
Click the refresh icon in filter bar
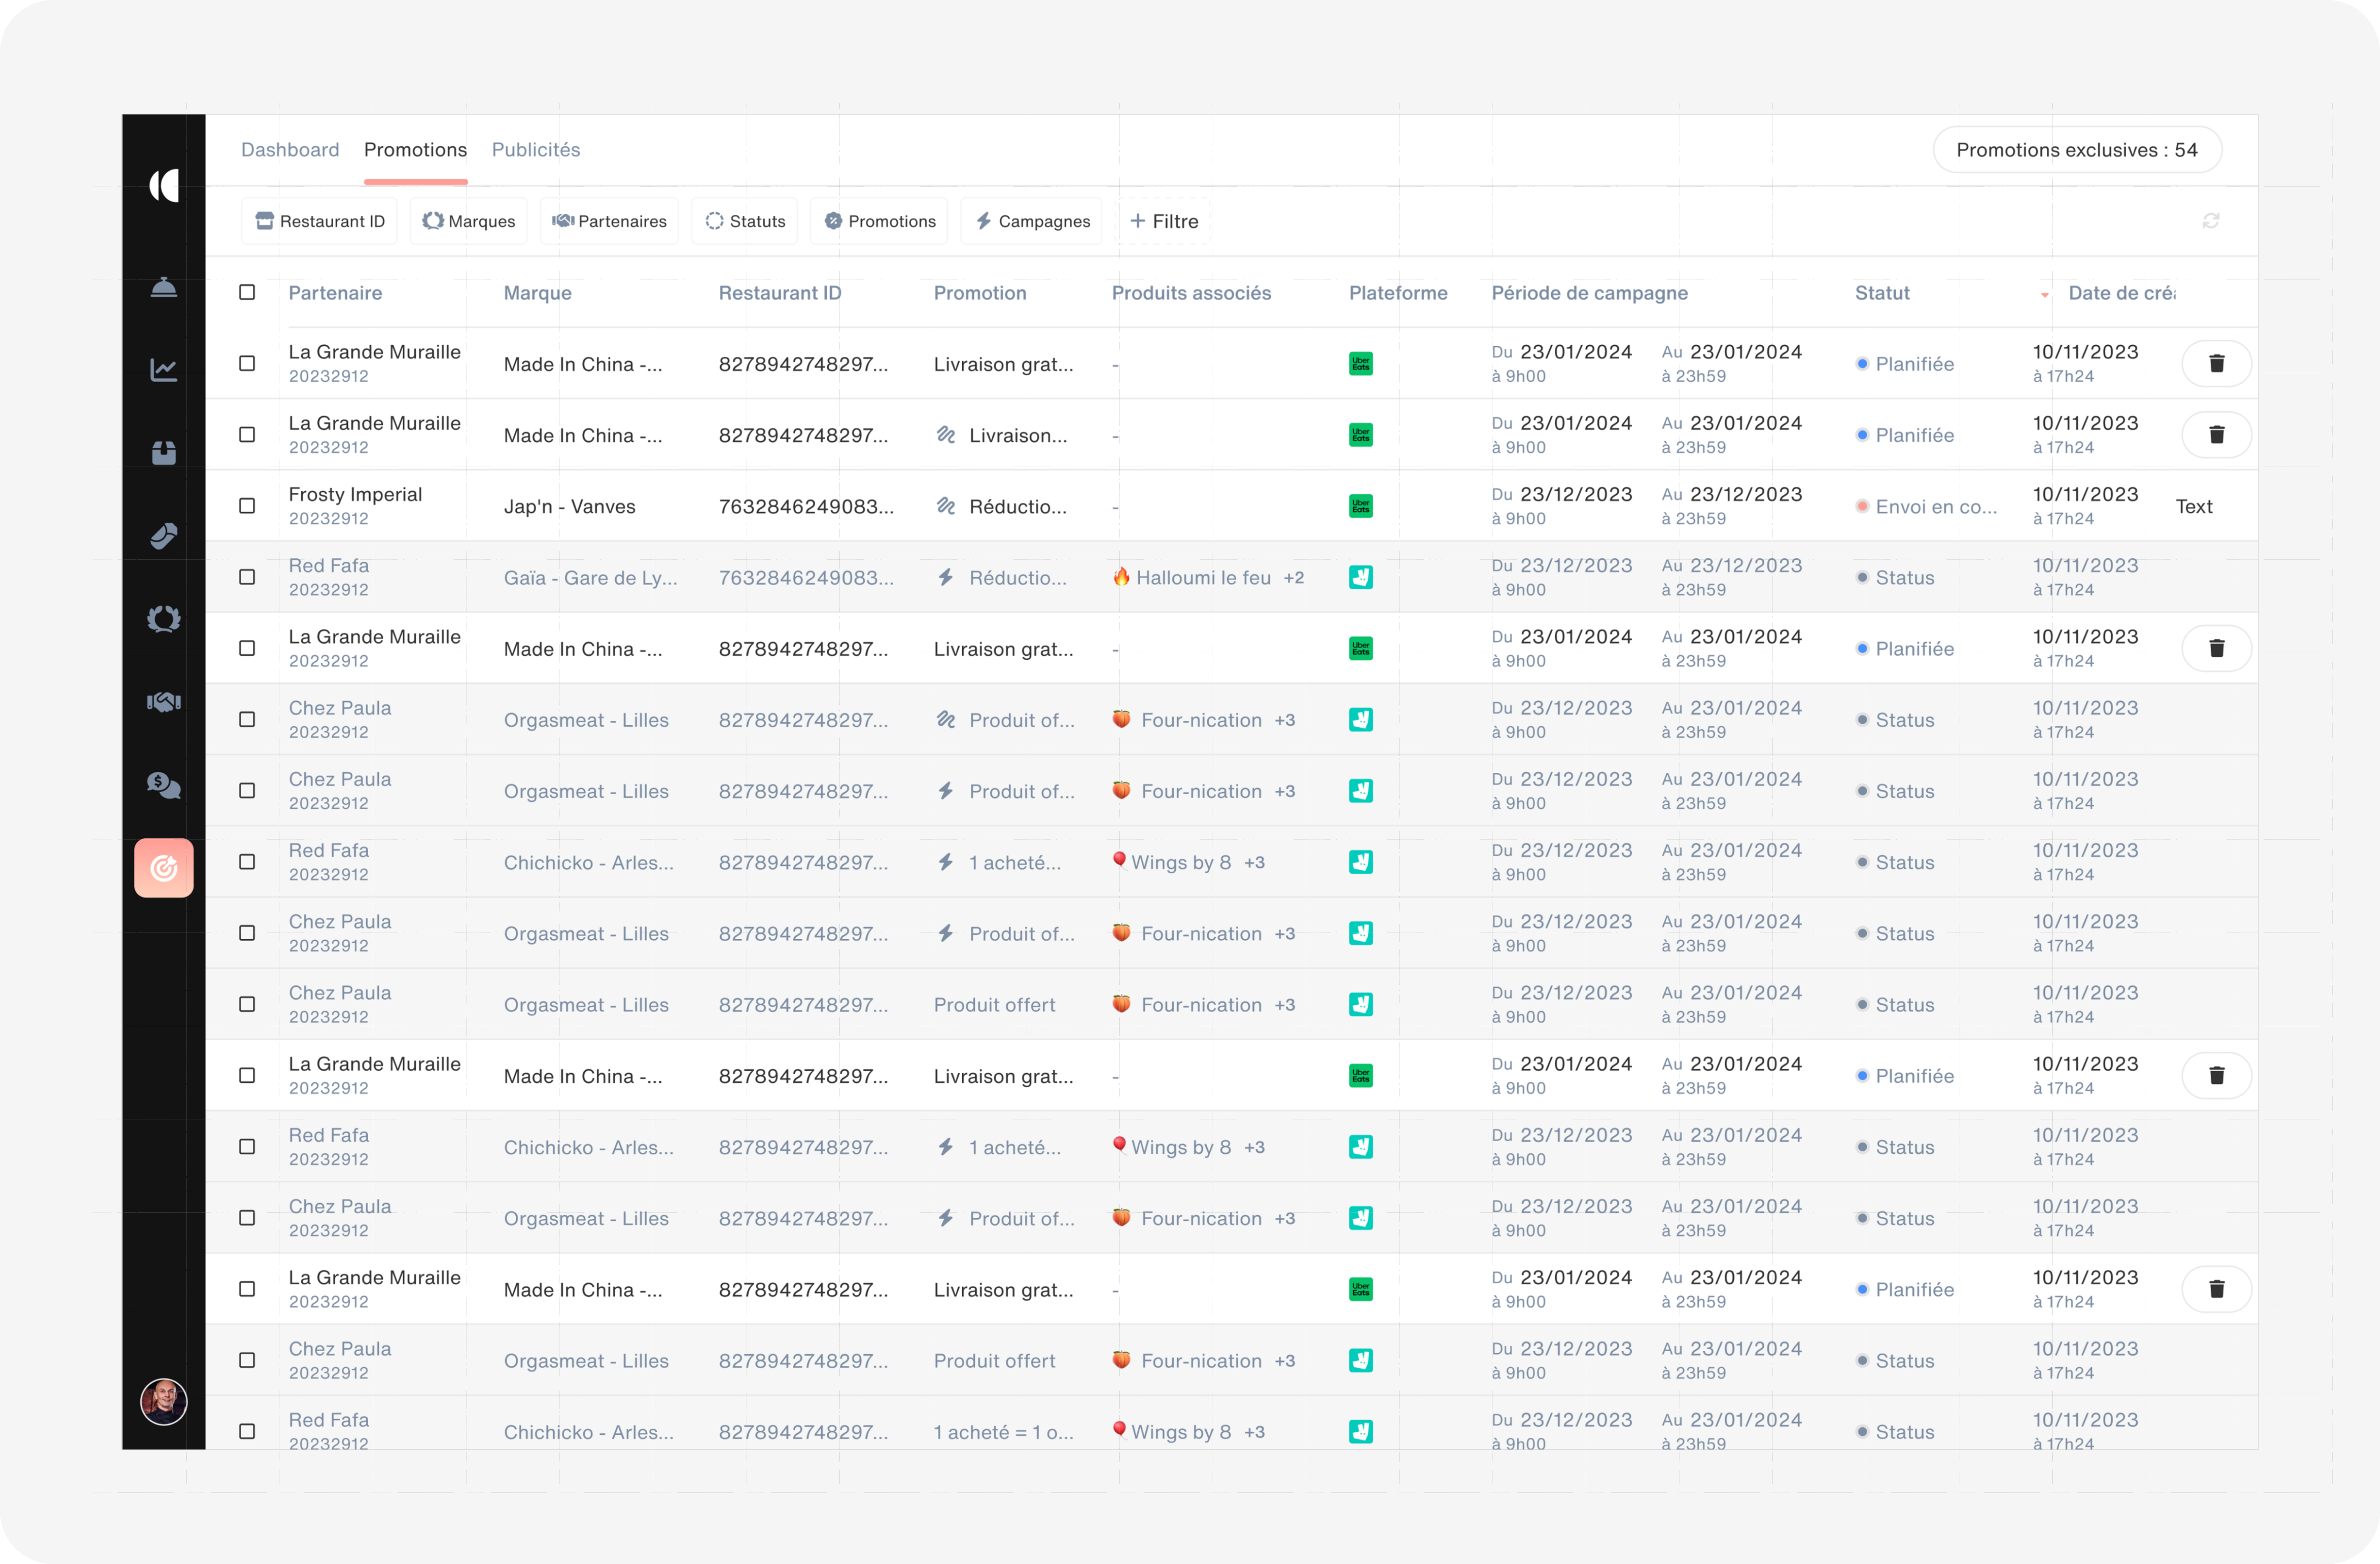pyautogui.click(x=2210, y=221)
